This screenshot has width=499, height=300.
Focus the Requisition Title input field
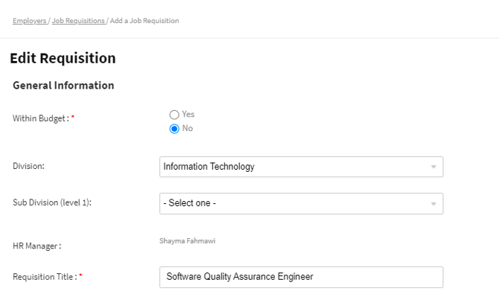[x=302, y=277]
